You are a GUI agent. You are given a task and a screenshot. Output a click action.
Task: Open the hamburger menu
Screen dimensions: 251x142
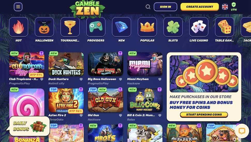click(18, 7)
